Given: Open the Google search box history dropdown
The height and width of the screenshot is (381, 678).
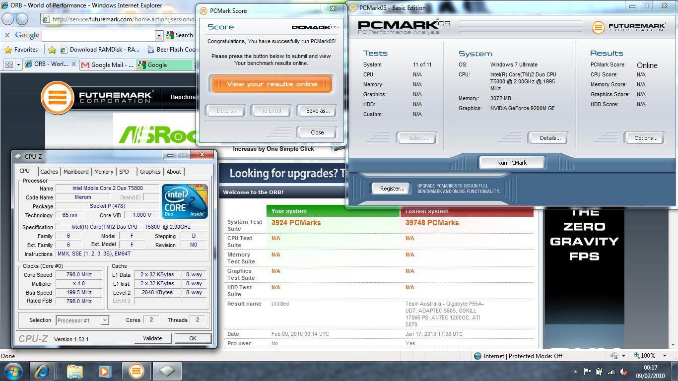Looking at the screenshot, I should pyautogui.click(x=159, y=35).
